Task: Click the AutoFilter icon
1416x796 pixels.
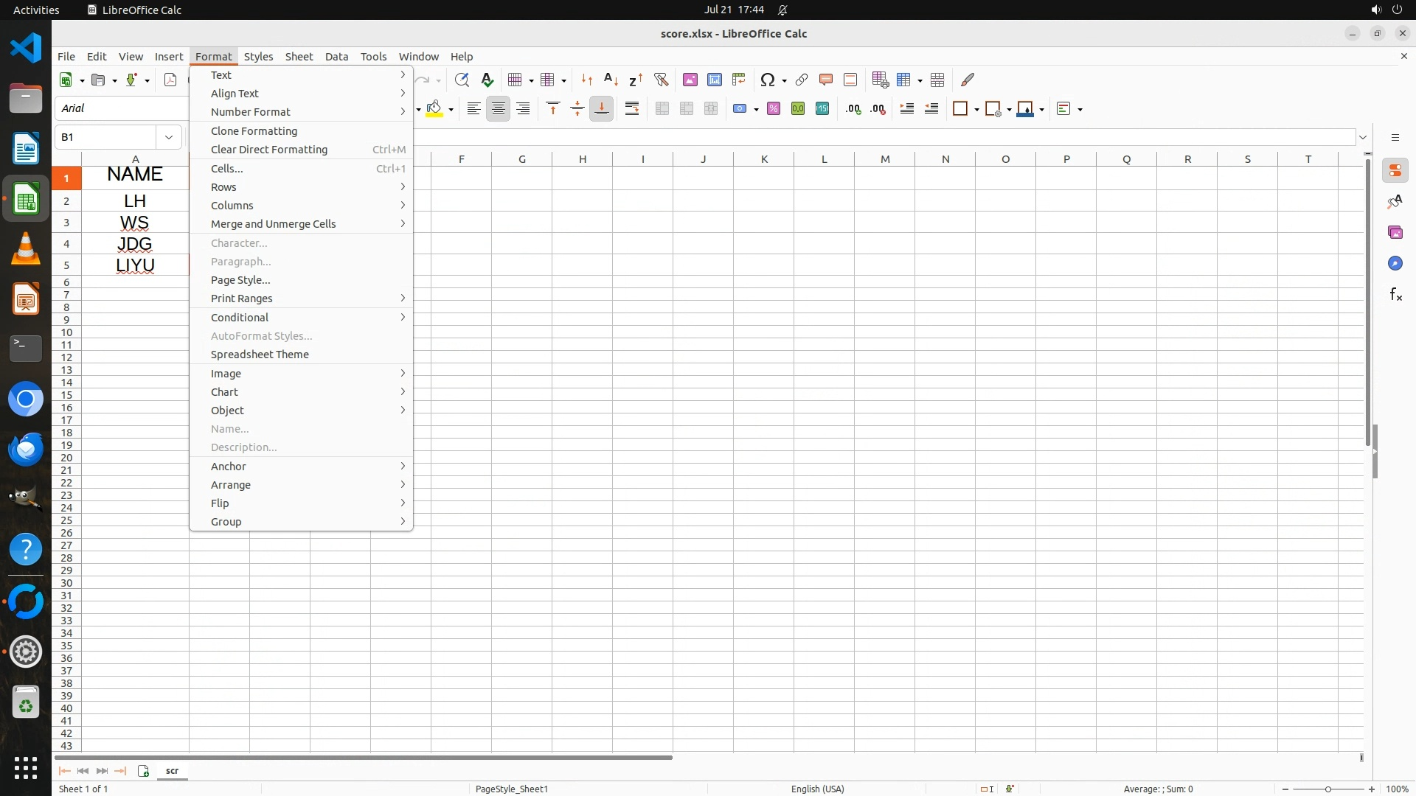Action: tap(661, 80)
